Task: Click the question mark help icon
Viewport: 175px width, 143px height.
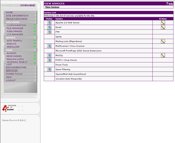Action: tap(167, 4)
